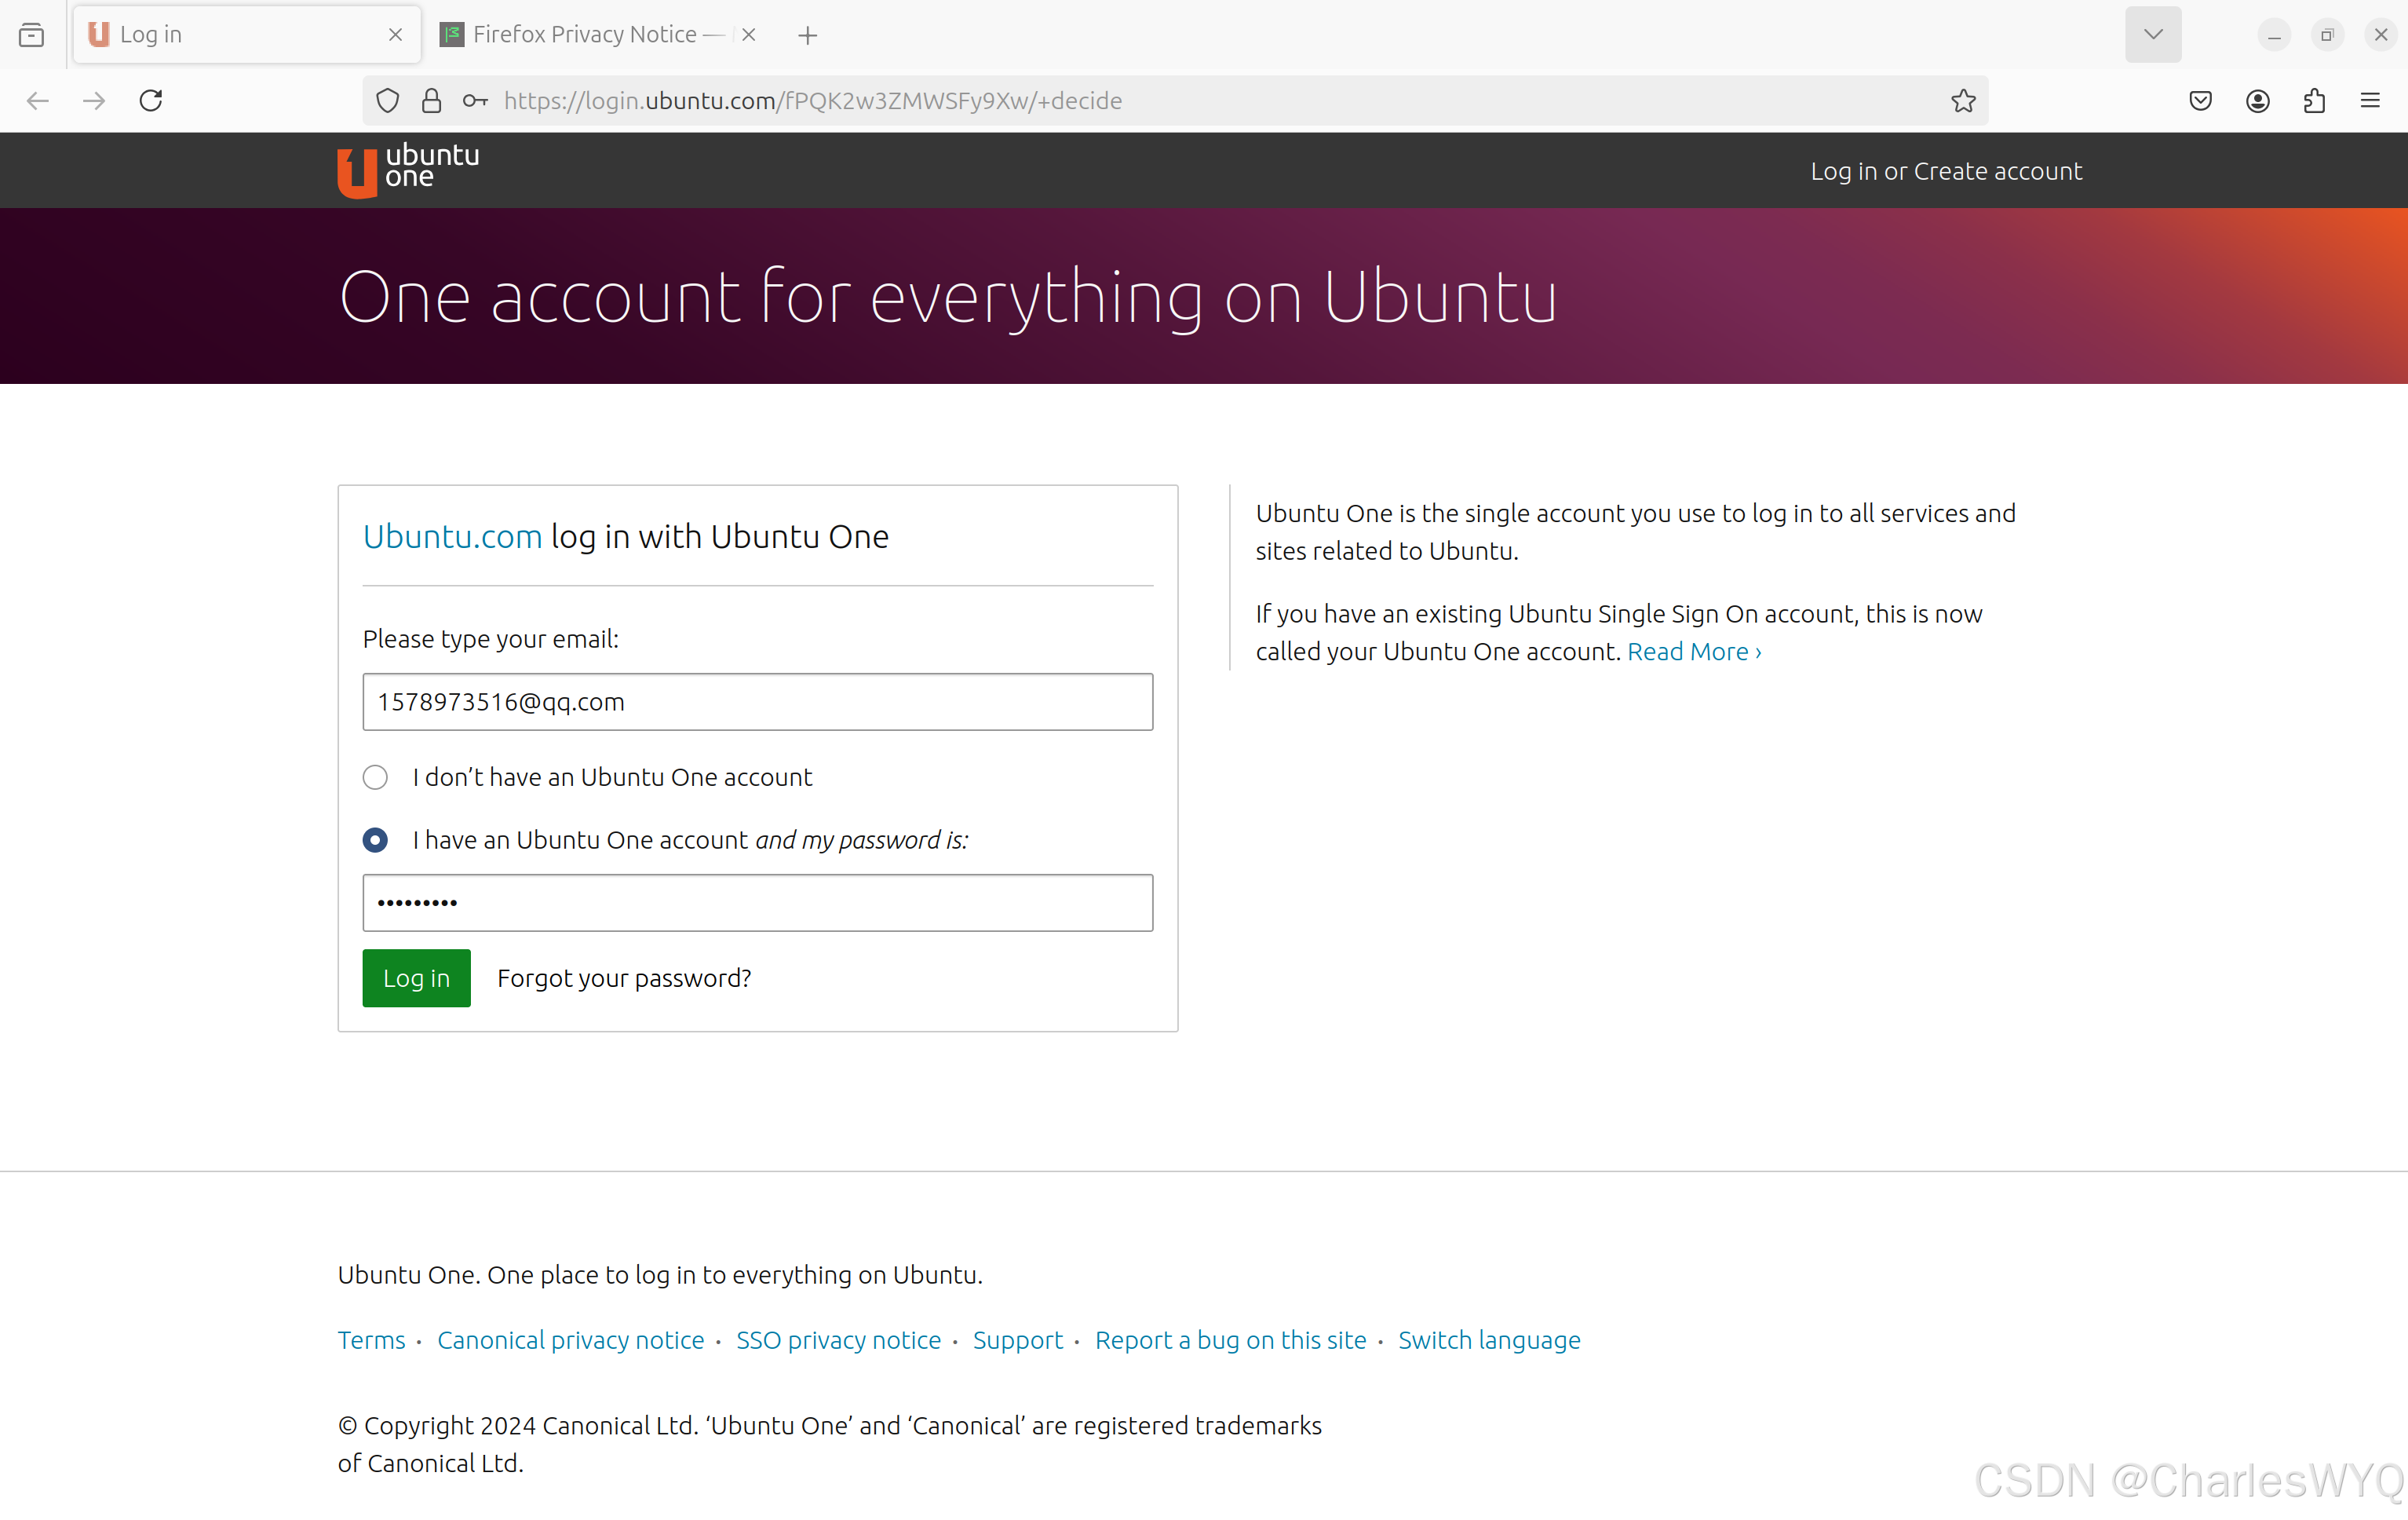Bookmark this page with the star
The image size is (2408, 1520).
coord(1963,100)
